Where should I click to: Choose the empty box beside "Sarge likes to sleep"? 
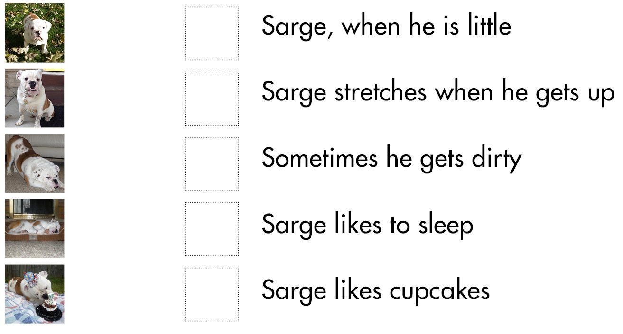coord(212,229)
